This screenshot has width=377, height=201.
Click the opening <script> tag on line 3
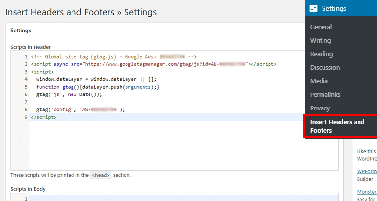(x=42, y=72)
